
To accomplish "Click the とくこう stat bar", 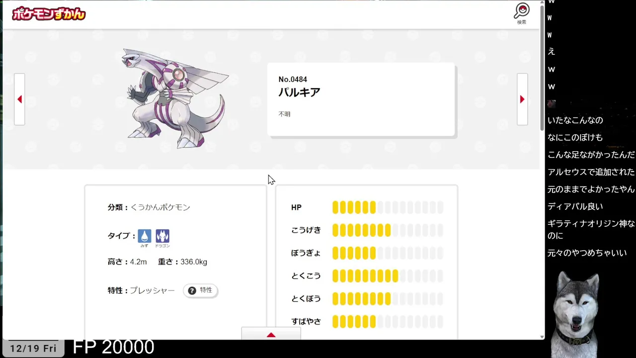I will point(388,276).
